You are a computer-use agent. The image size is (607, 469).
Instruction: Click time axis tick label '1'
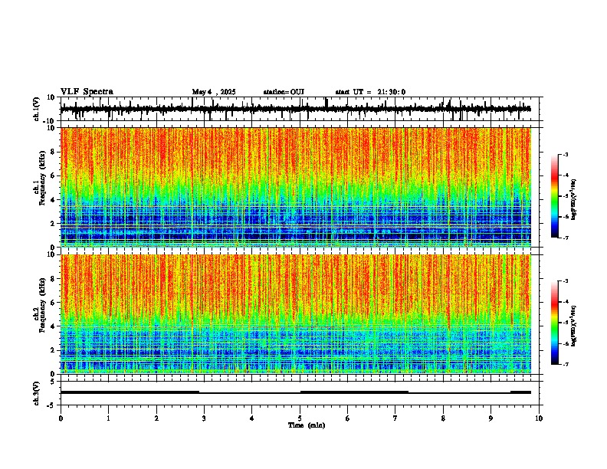[x=108, y=418]
